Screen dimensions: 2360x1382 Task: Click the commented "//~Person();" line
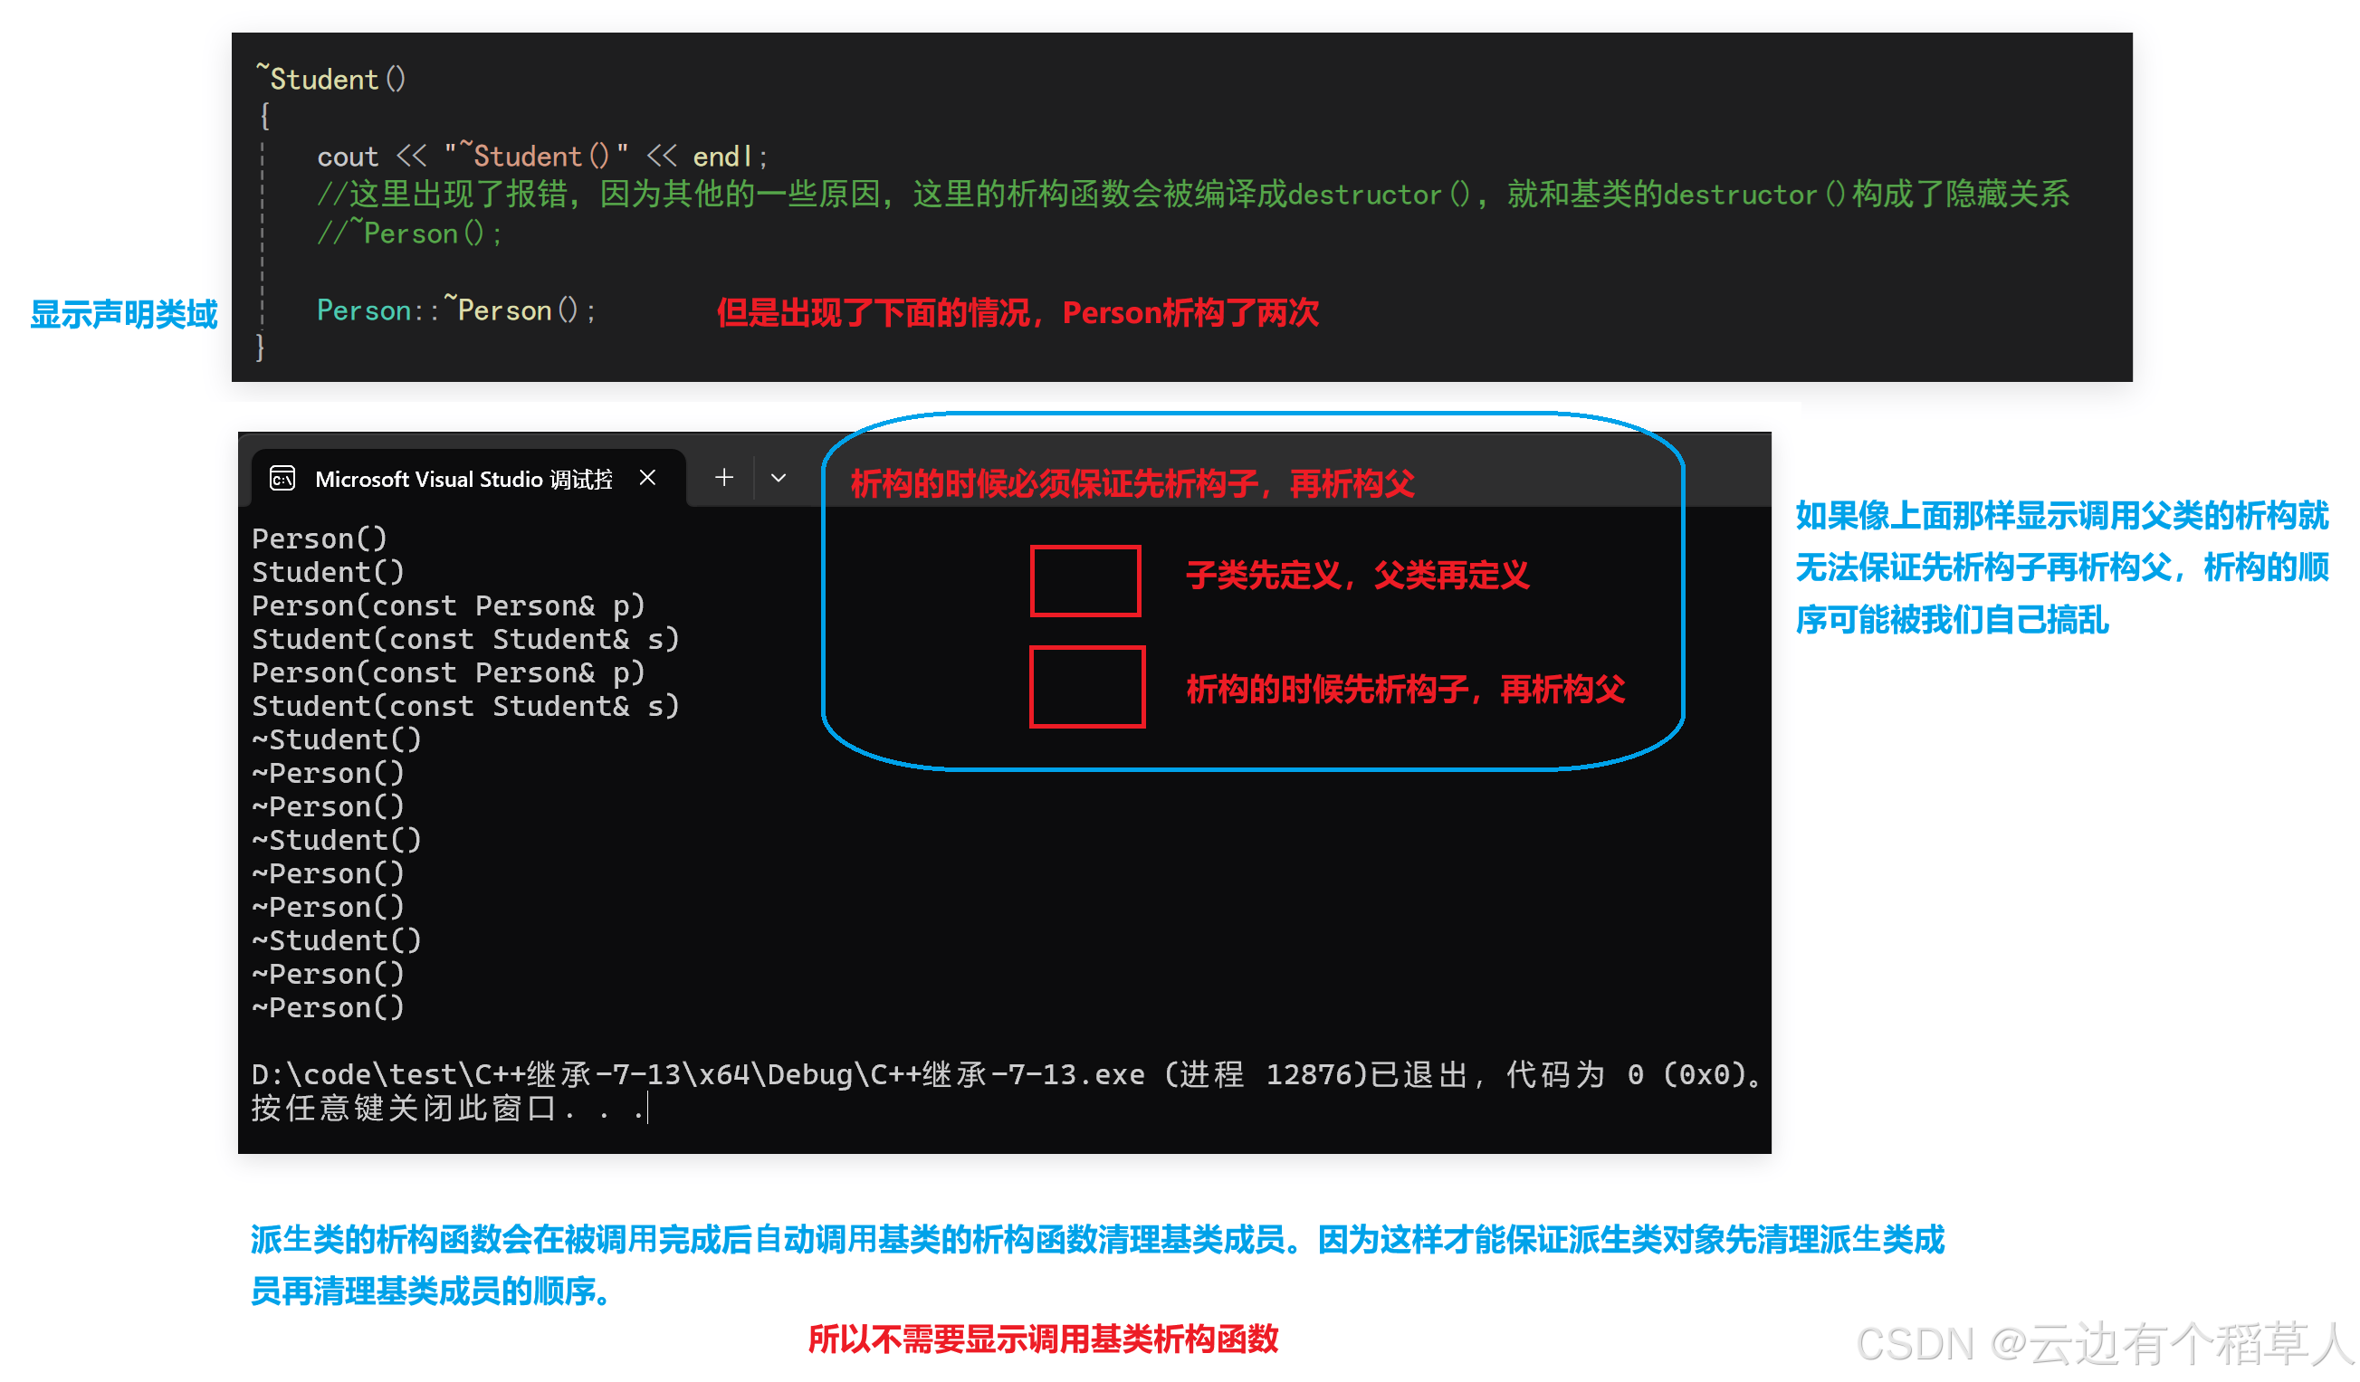409,232
